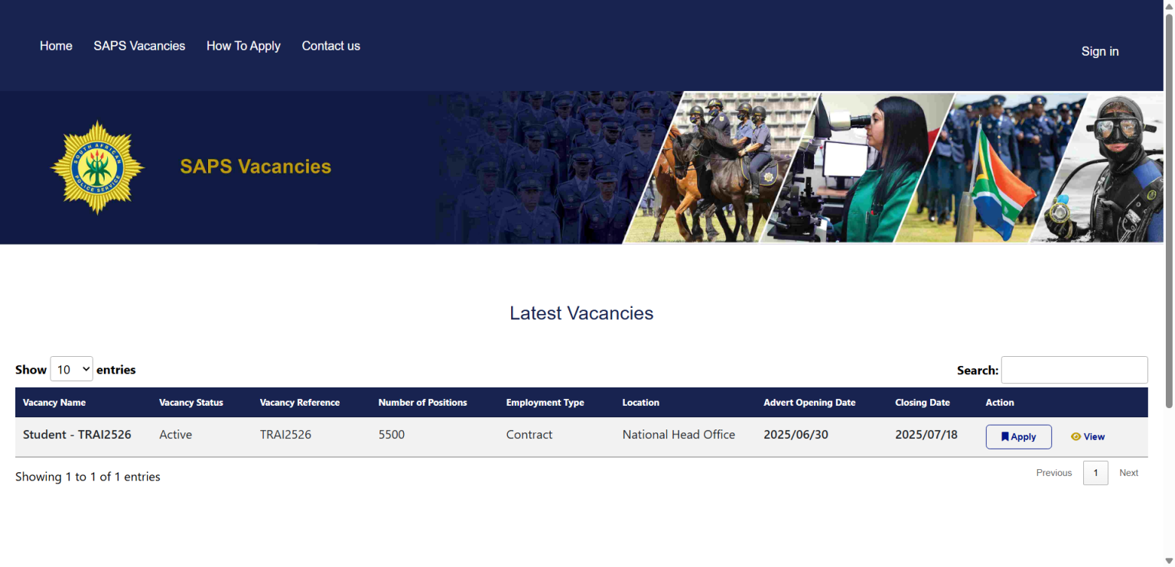
Task: Click the Sign in link
Action: click(1099, 51)
